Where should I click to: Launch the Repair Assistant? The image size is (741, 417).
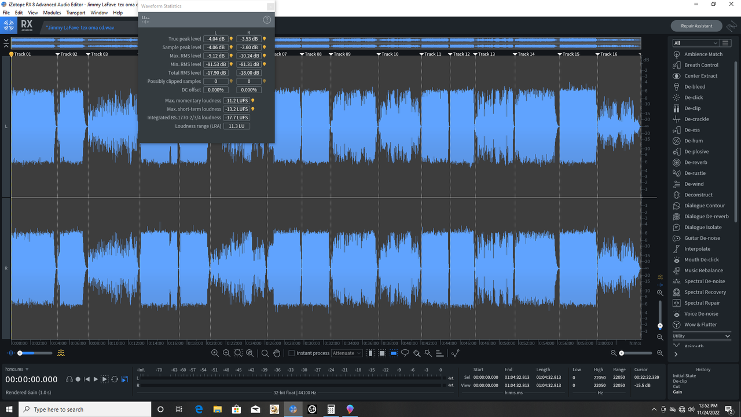tap(696, 26)
